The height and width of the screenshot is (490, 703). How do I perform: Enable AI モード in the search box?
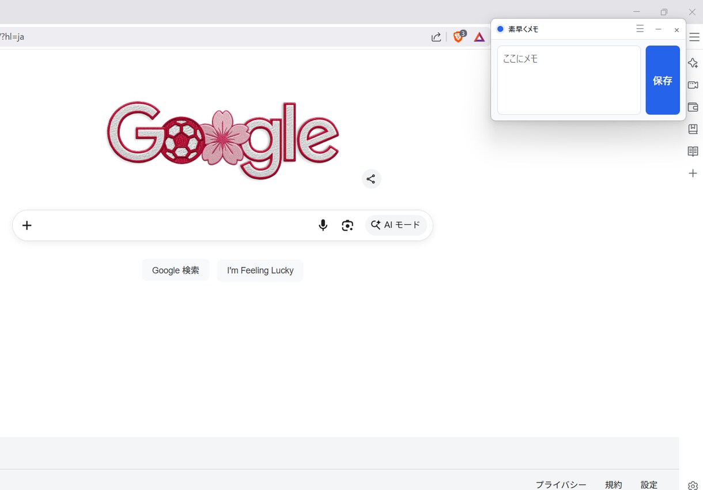coord(396,225)
